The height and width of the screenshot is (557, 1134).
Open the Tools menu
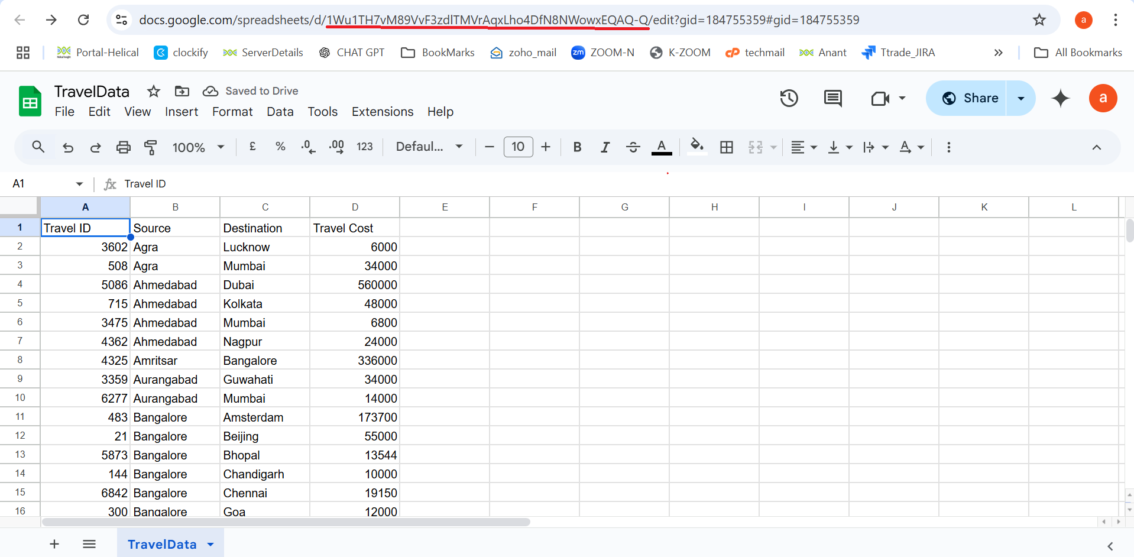[323, 112]
